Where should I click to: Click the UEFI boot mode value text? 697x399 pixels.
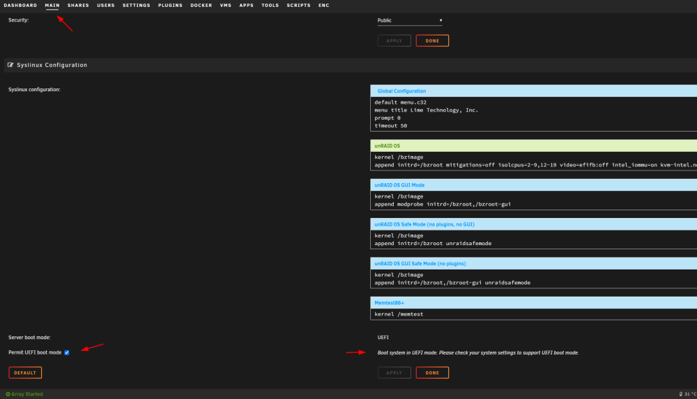click(383, 338)
